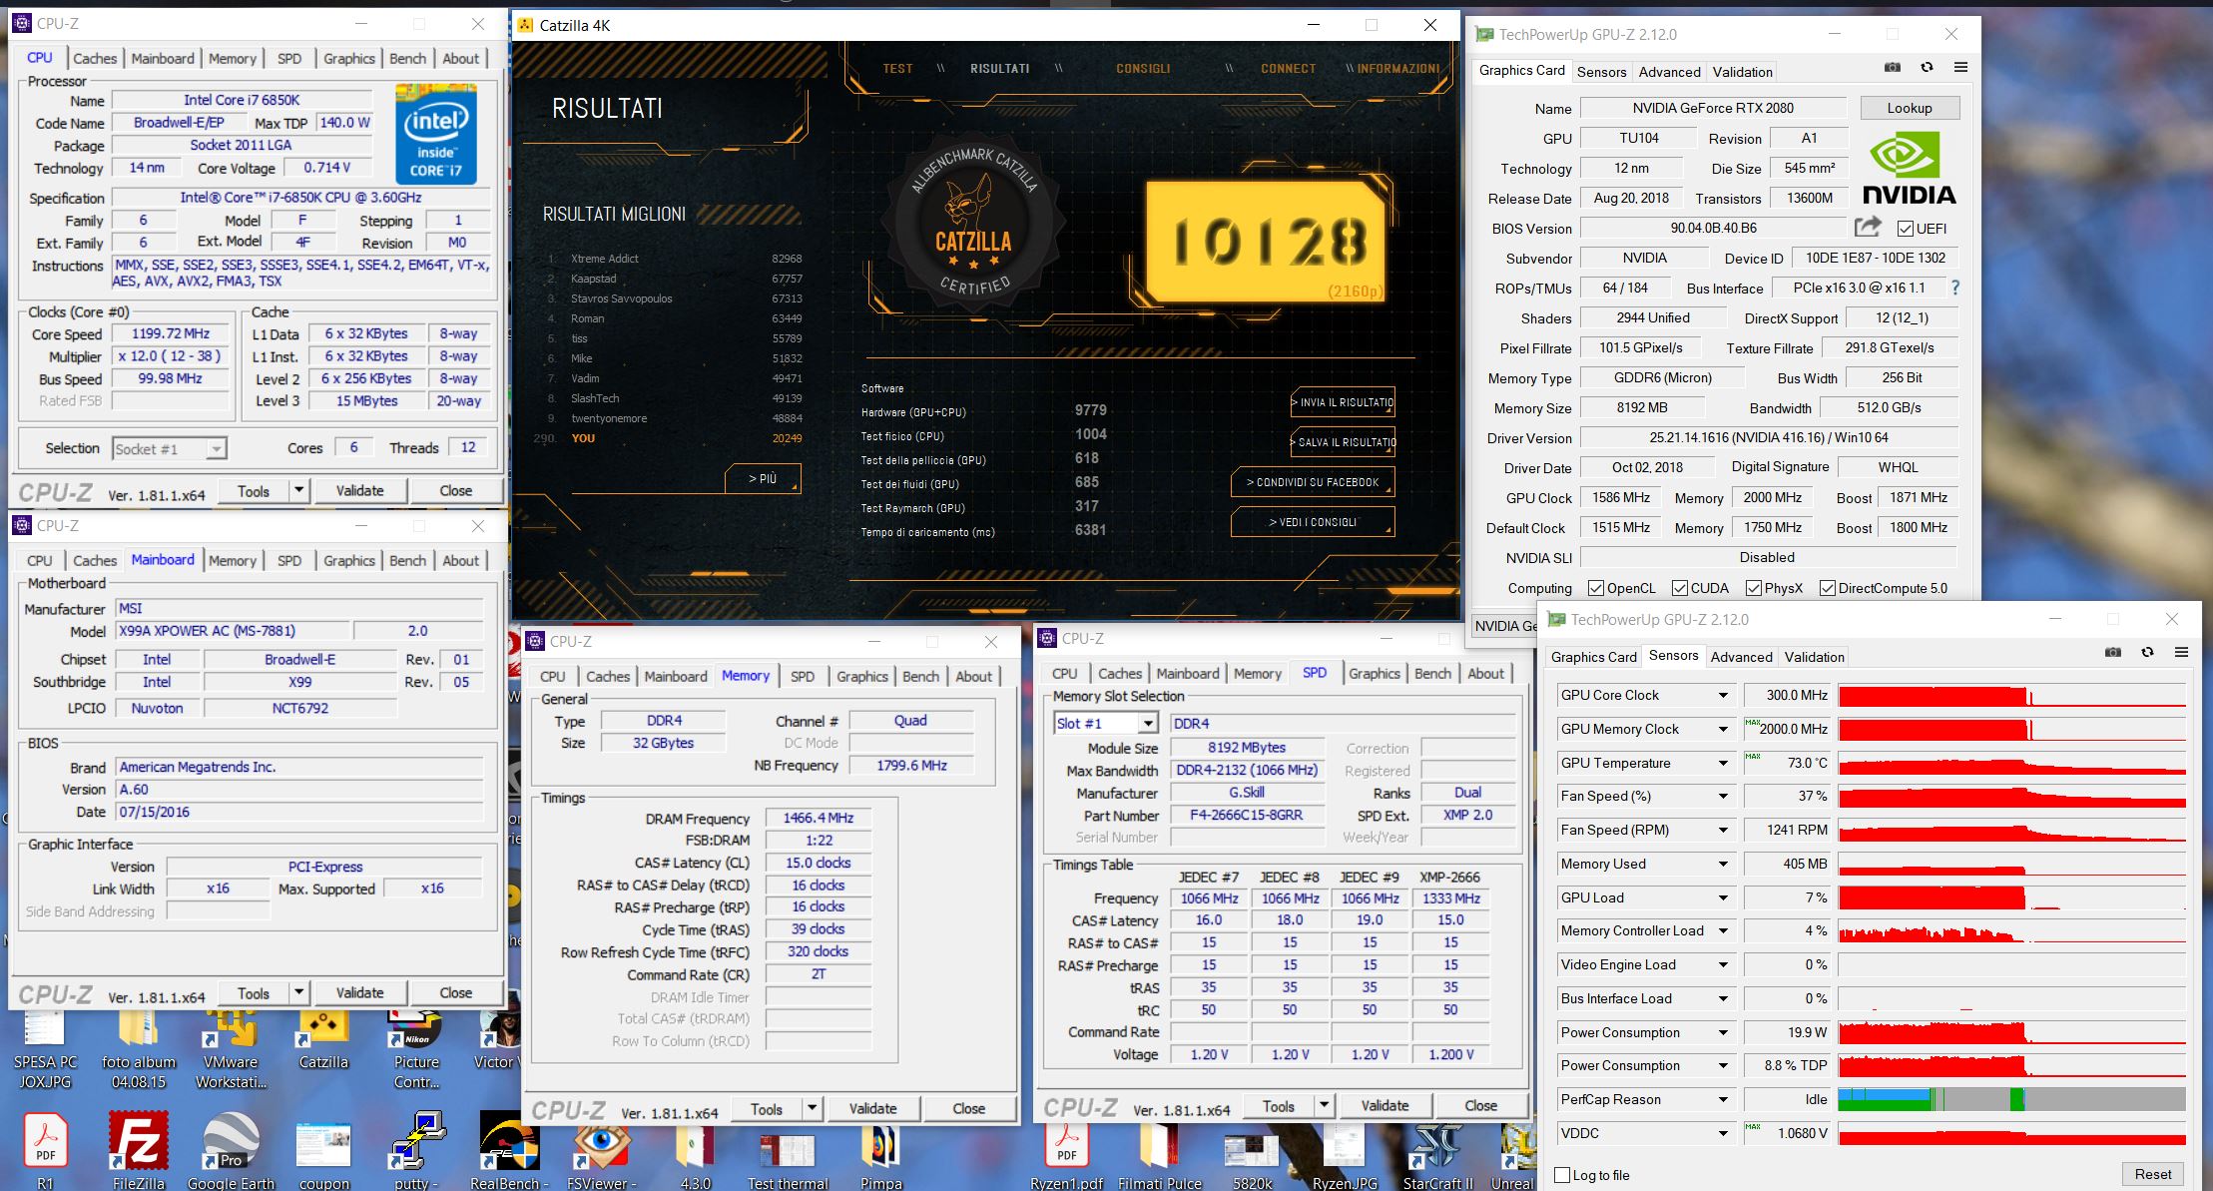Switch to SPD tab in CPU-Z Memory window
2213x1191 pixels.
(x=803, y=676)
